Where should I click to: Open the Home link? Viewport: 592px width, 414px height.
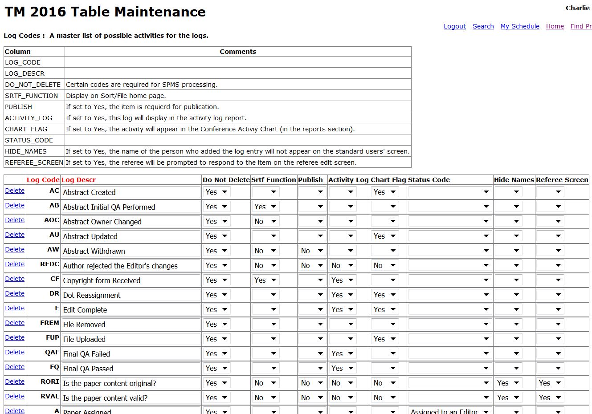pyautogui.click(x=555, y=26)
